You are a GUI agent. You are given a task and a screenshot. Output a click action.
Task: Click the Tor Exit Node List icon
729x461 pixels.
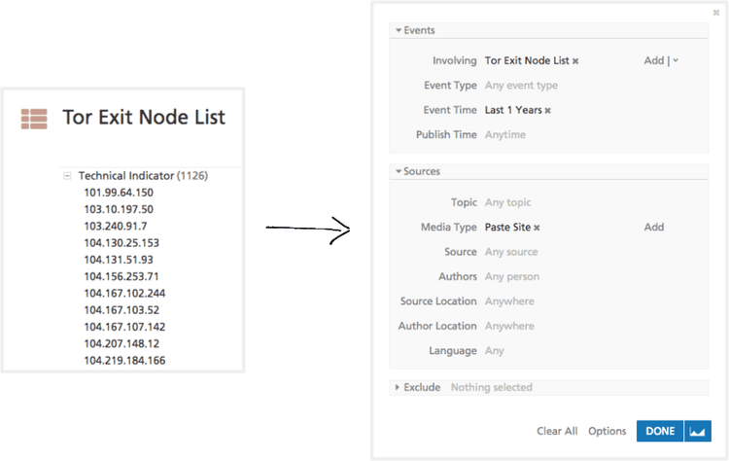point(34,119)
